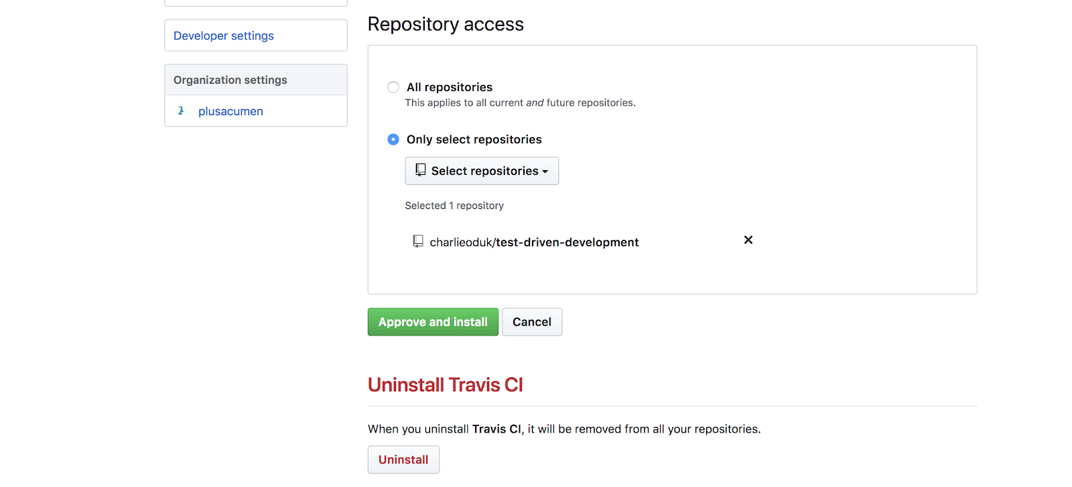The width and height of the screenshot is (1072, 487).
Task: Select the All repositories radio button
Action: pyautogui.click(x=393, y=87)
